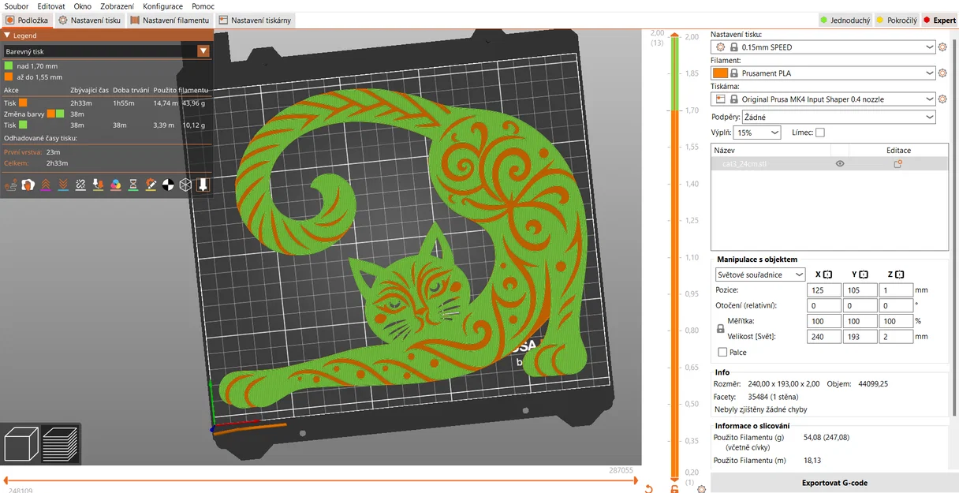This screenshot has width=959, height=493.
Task: Open the Tiskárna printer dropdown
Action: coord(823,99)
